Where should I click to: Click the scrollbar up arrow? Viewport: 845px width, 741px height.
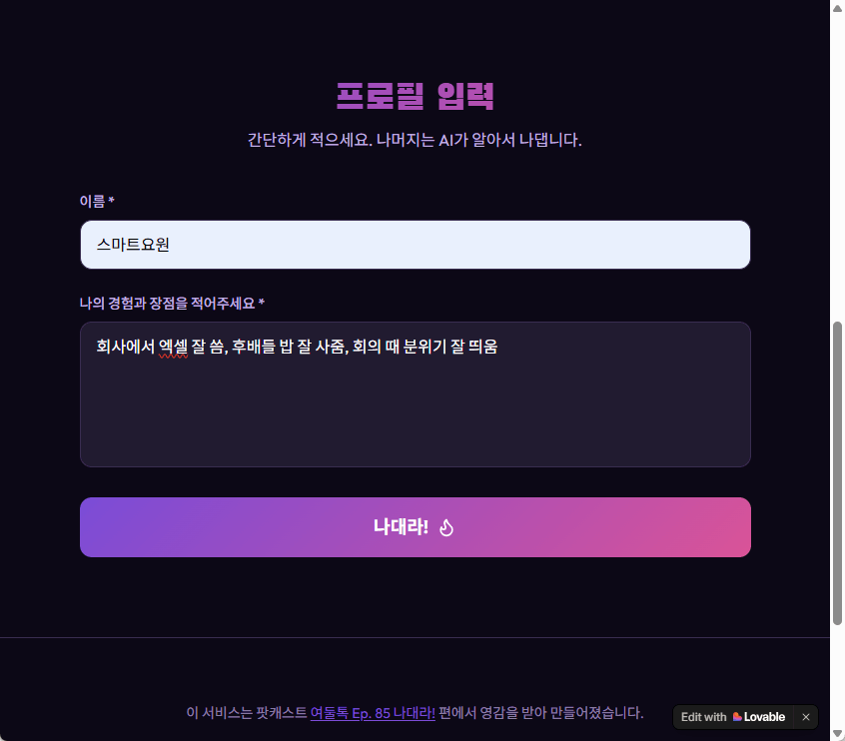point(837,6)
